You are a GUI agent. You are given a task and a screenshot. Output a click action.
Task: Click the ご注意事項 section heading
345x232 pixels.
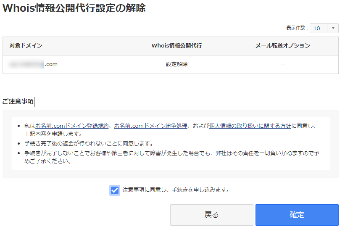pyautogui.click(x=18, y=101)
